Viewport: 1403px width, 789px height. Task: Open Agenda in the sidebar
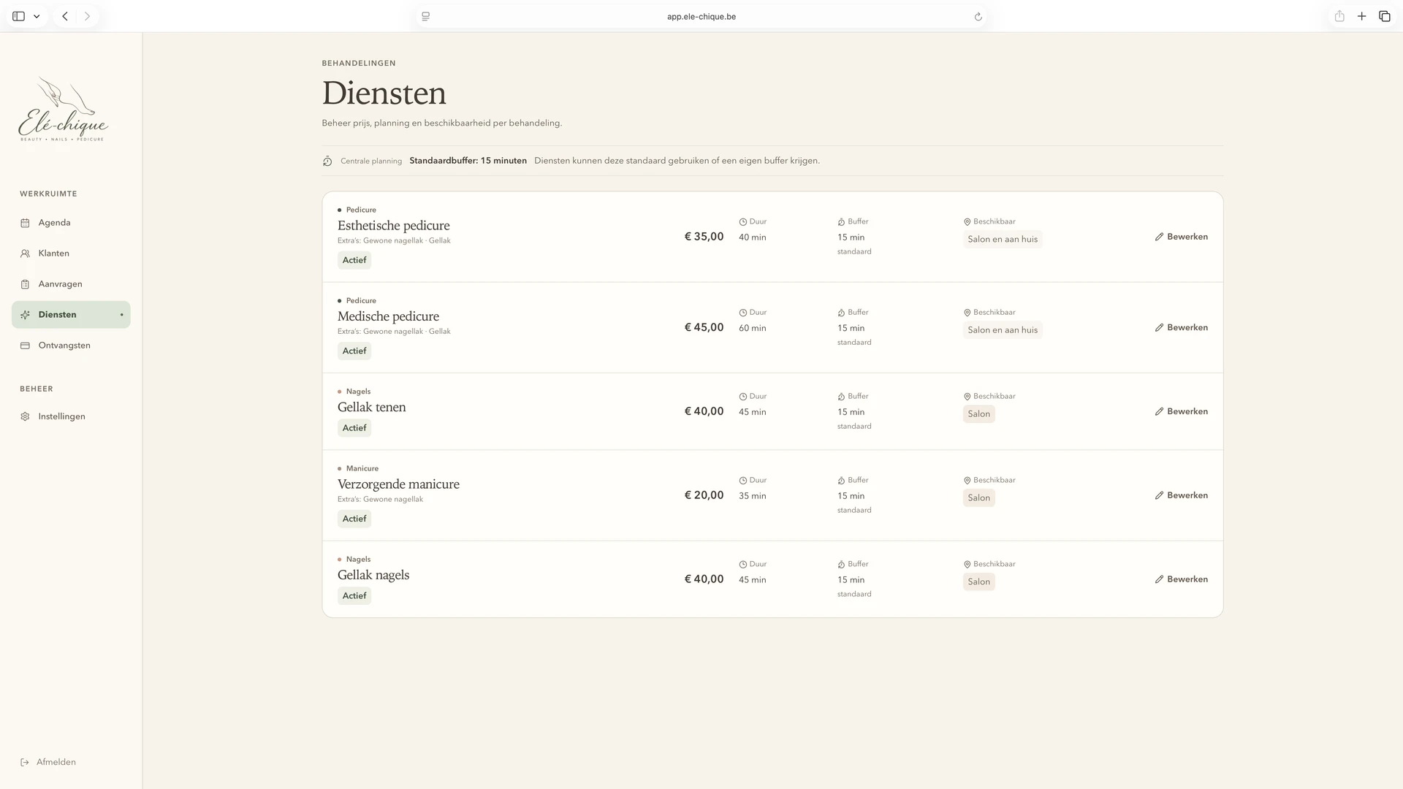click(x=71, y=223)
